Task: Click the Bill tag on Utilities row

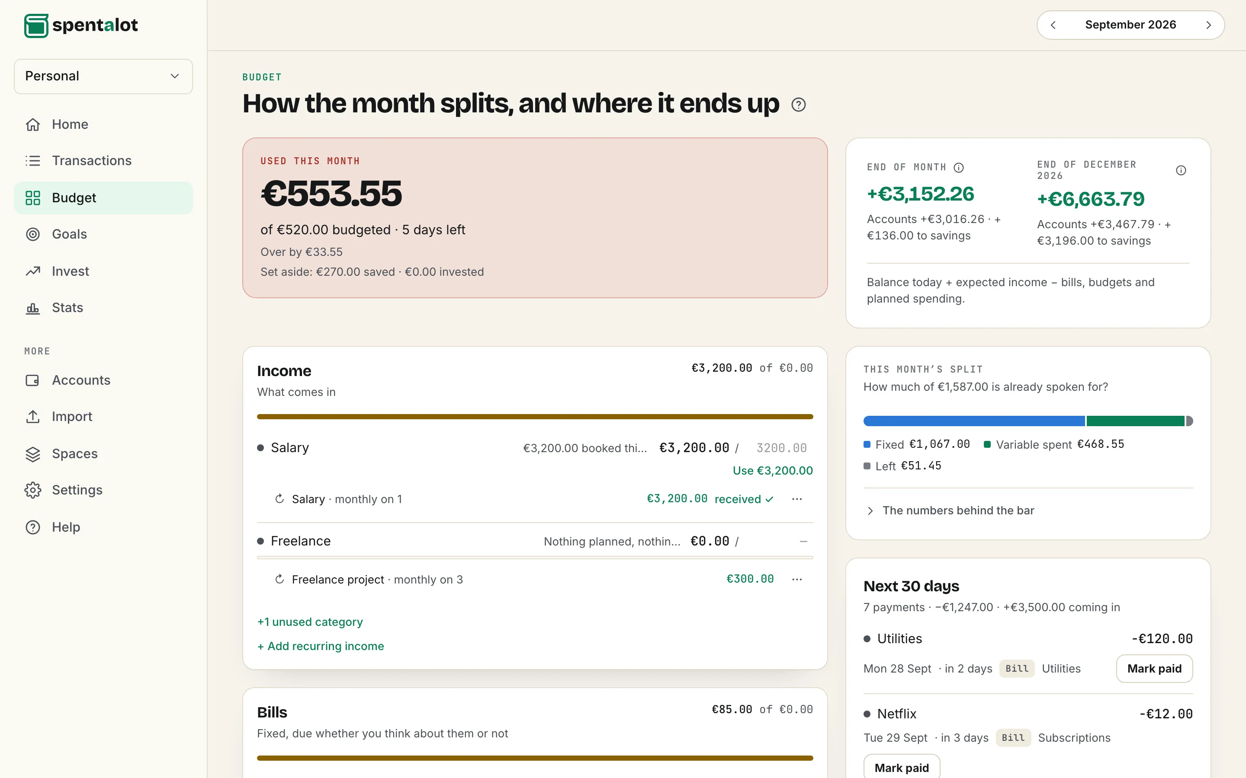Action: coord(1017,668)
